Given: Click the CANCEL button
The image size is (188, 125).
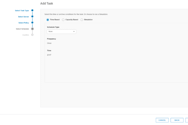Looking at the screenshot, I should (162, 120).
